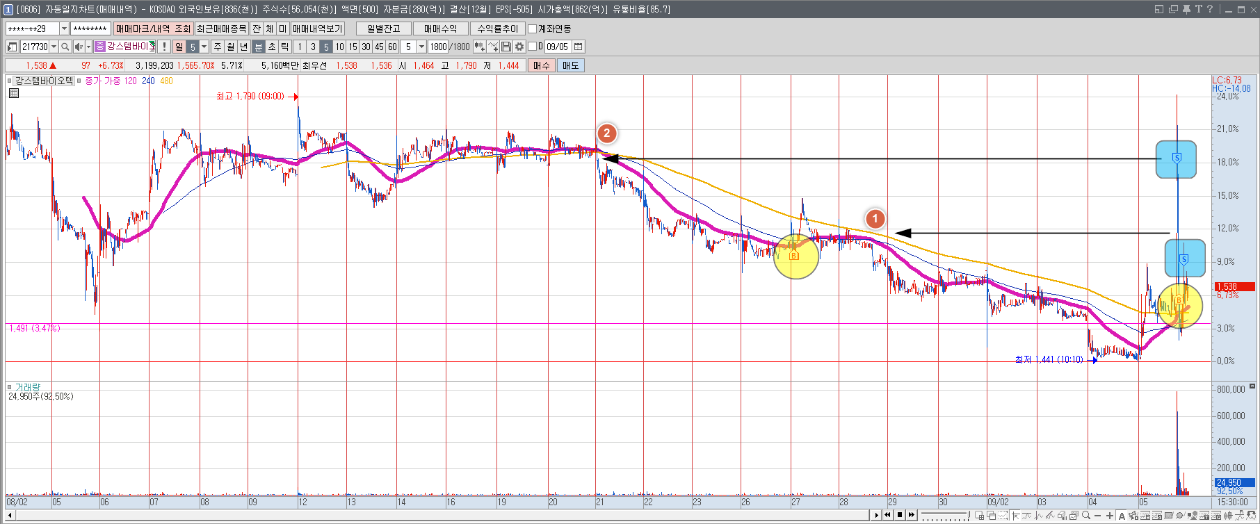Play chart replay with play arrow

[x=877, y=515]
